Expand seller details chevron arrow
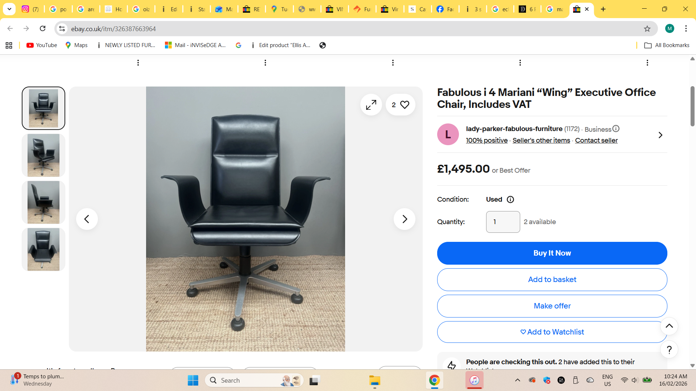This screenshot has height=391, width=696. 660,135
